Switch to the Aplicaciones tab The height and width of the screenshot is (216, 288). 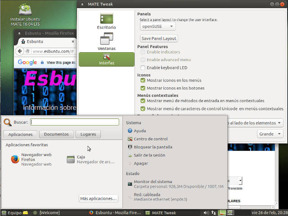point(20,134)
